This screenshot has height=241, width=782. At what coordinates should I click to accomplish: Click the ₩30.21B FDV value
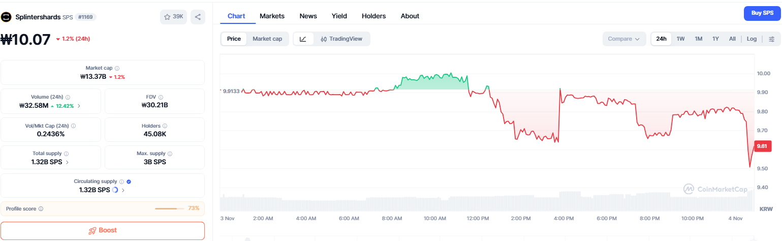(154, 106)
